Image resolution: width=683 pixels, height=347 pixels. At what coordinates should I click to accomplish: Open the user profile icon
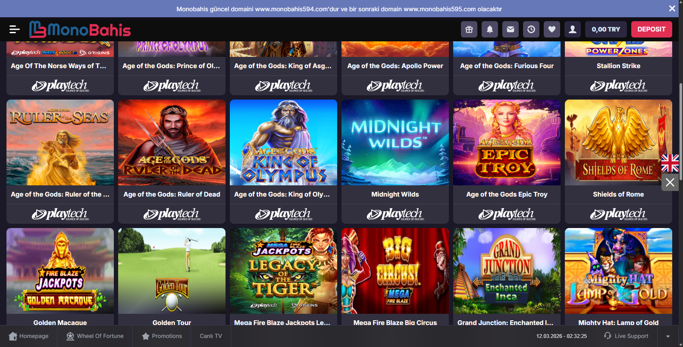573,29
